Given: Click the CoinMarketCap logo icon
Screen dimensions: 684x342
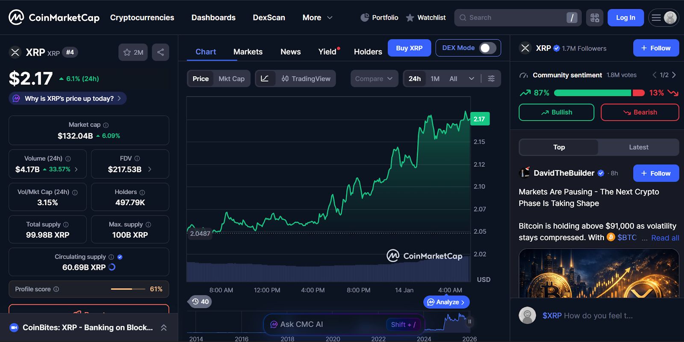Looking at the screenshot, I should click(16, 18).
